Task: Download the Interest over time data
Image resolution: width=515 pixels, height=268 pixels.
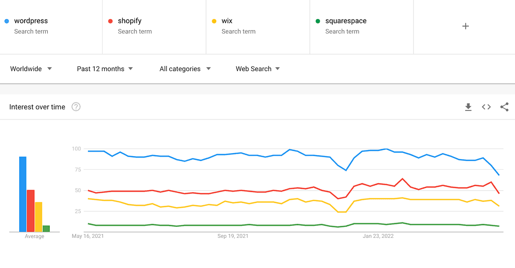Action: coord(468,107)
